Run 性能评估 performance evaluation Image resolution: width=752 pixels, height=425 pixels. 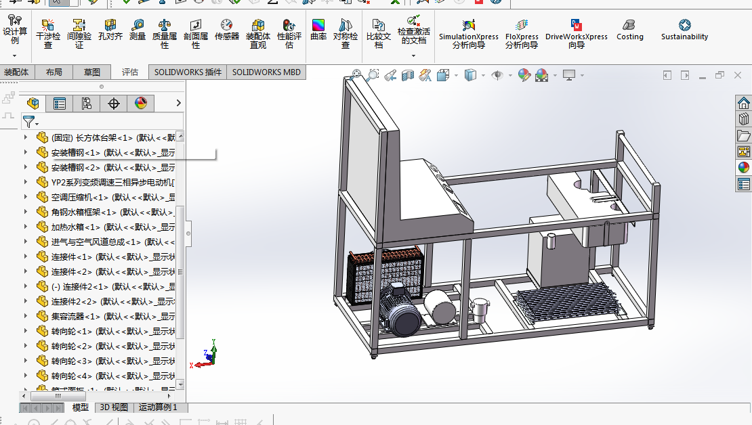tap(289, 34)
